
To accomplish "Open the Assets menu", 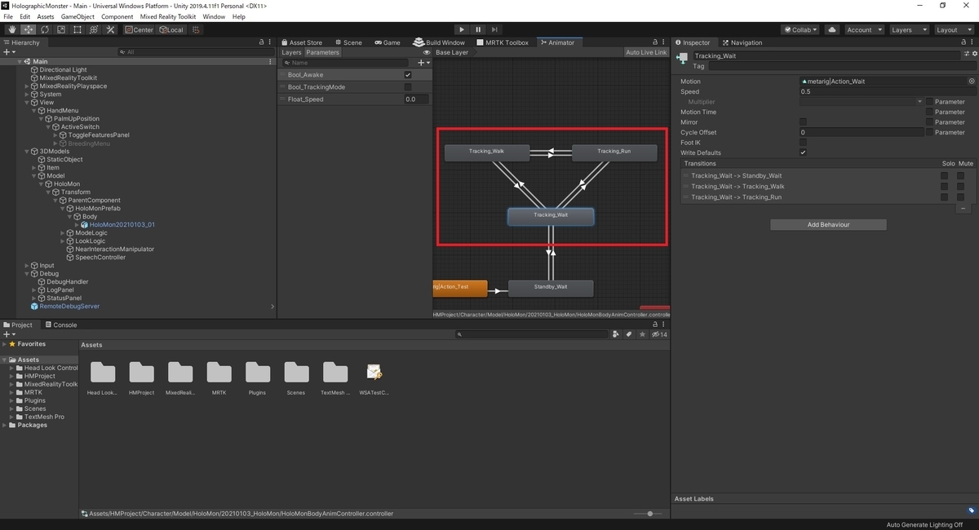I will 46,16.
